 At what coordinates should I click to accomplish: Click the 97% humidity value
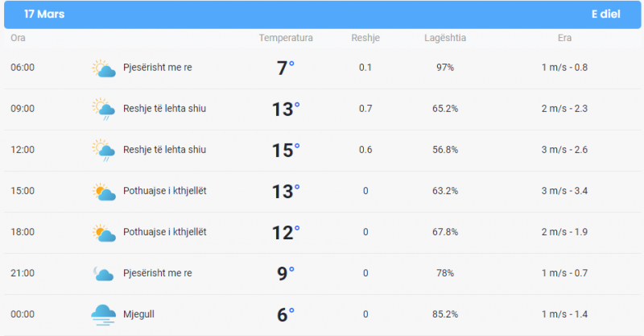445,68
